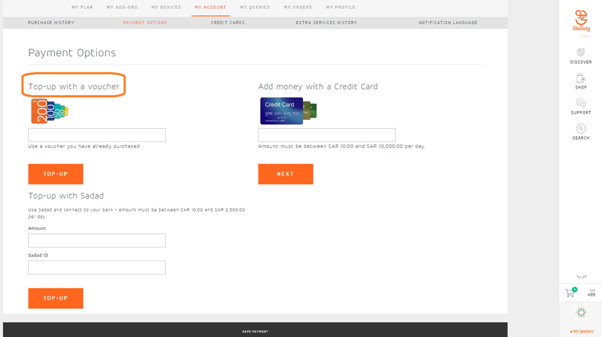
Task: Open the Notification Language sub-tab
Action: point(448,23)
